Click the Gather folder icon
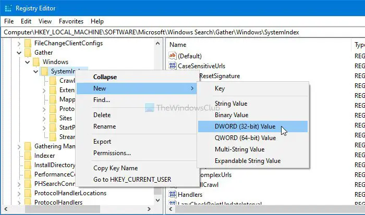 tap(28, 53)
